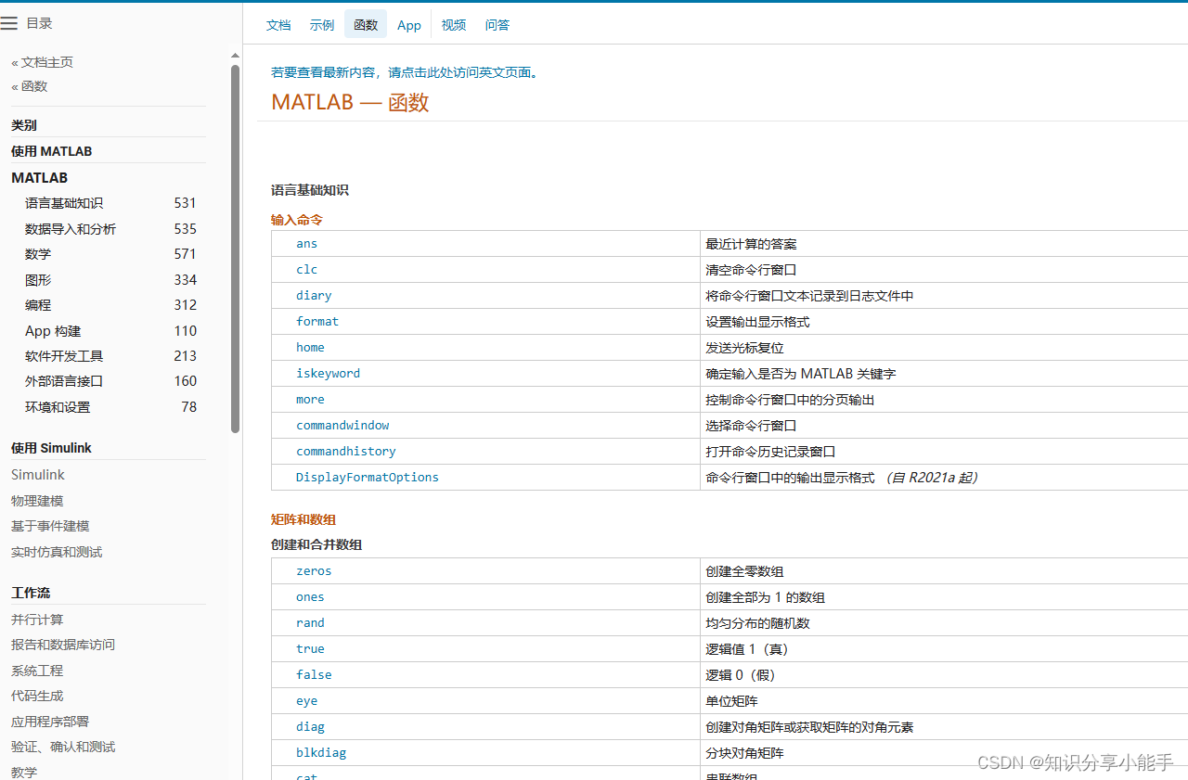
Task: Open the eye function page
Action: tap(306, 701)
